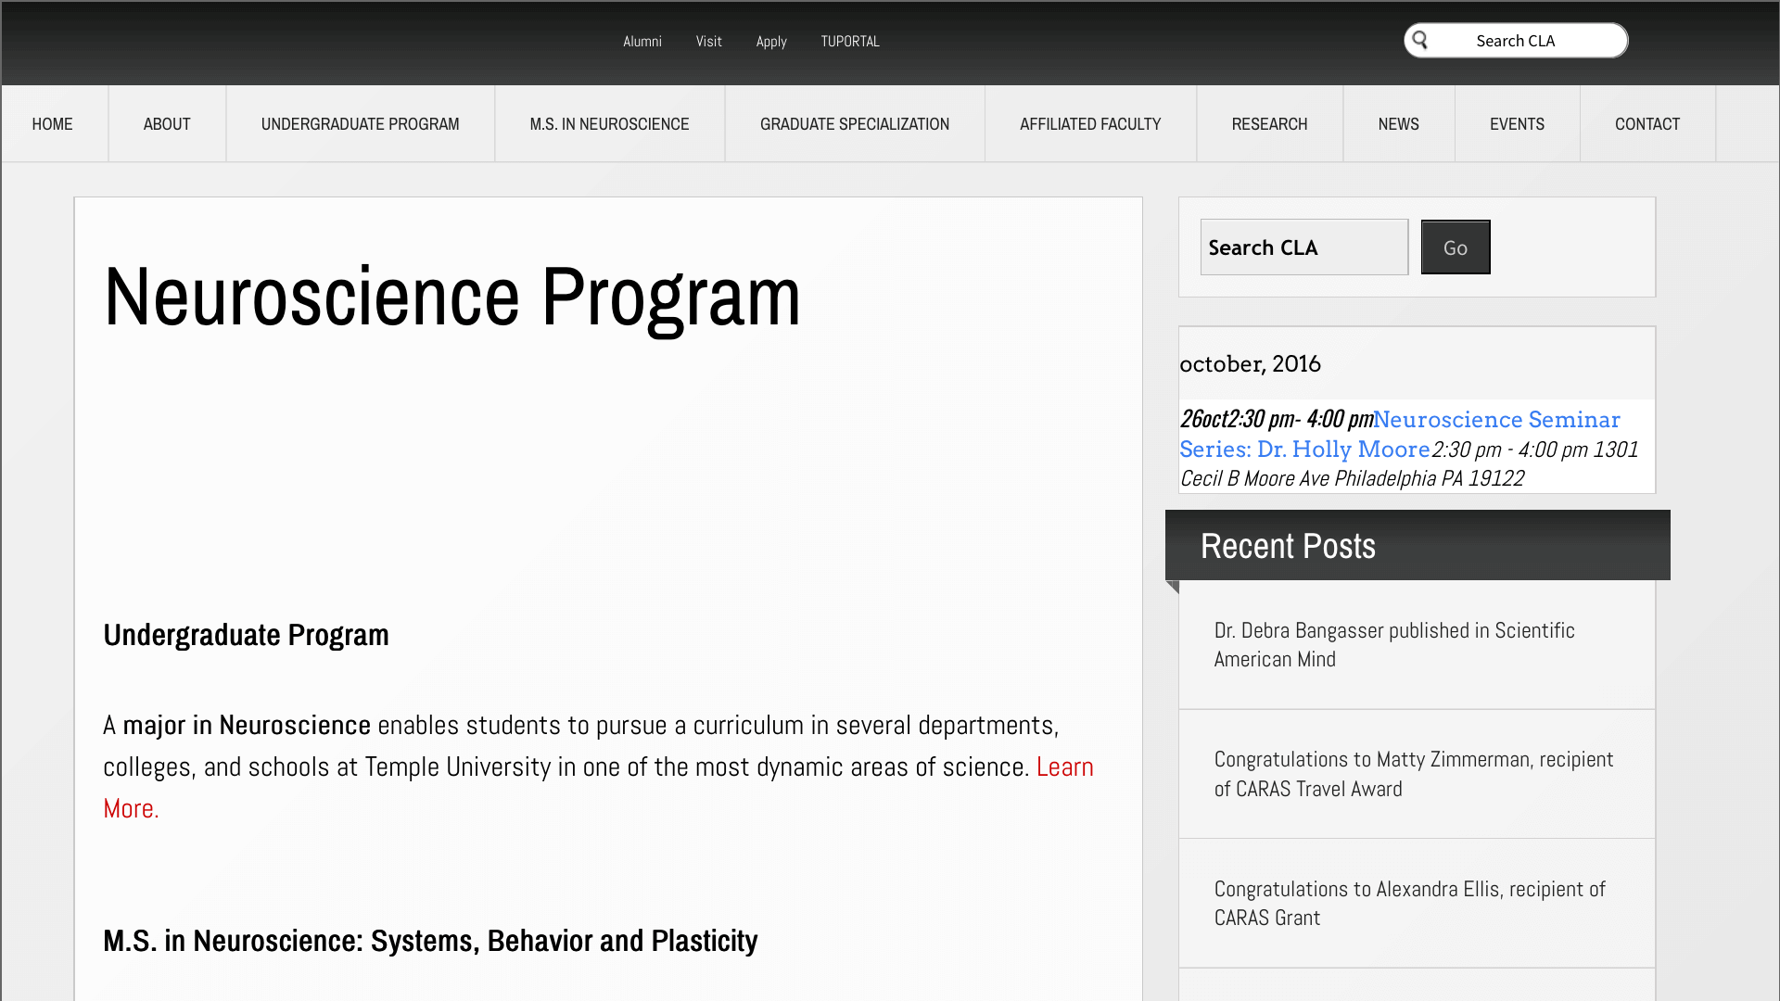
Task: Open the Contact page
Action: (1646, 124)
